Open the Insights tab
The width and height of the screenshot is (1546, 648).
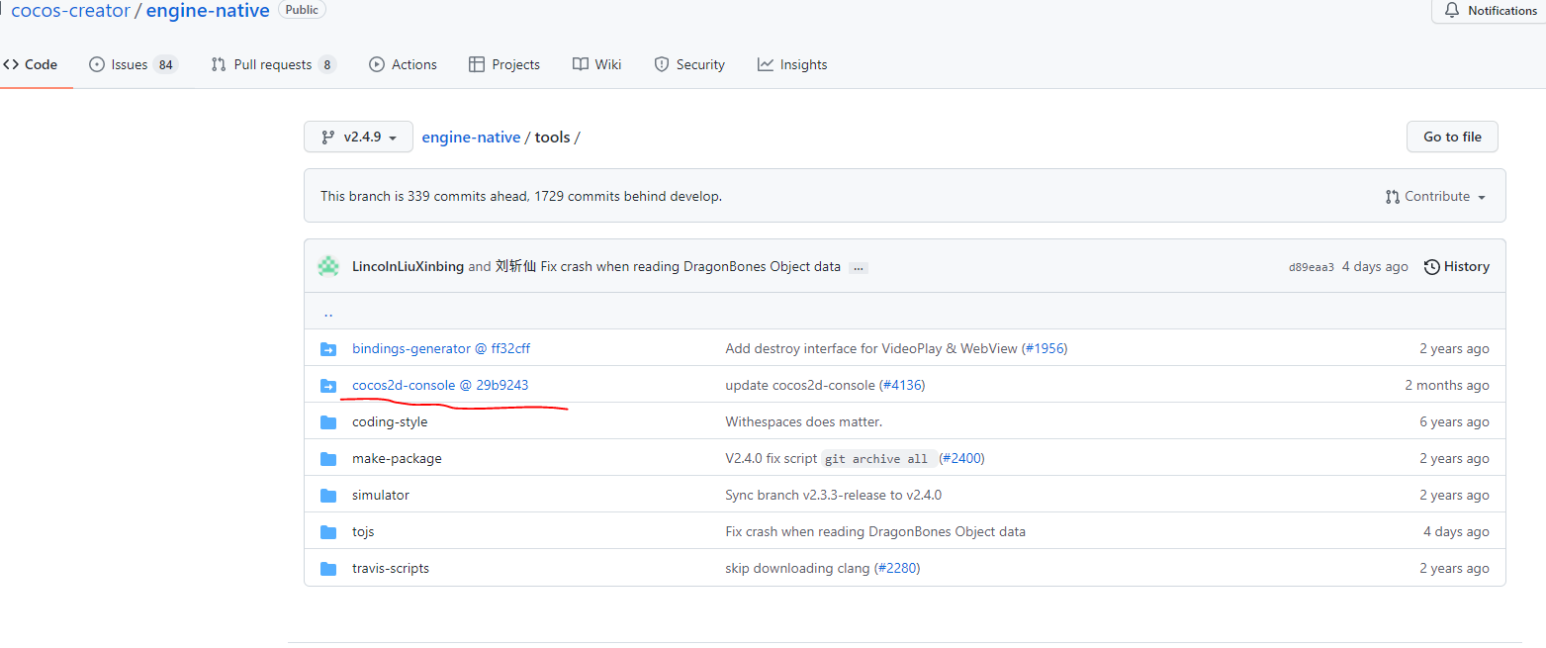792,64
